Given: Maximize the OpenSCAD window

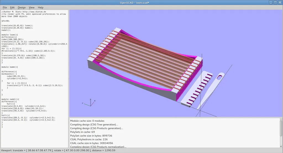Looking at the screenshot, I should 276,2.
